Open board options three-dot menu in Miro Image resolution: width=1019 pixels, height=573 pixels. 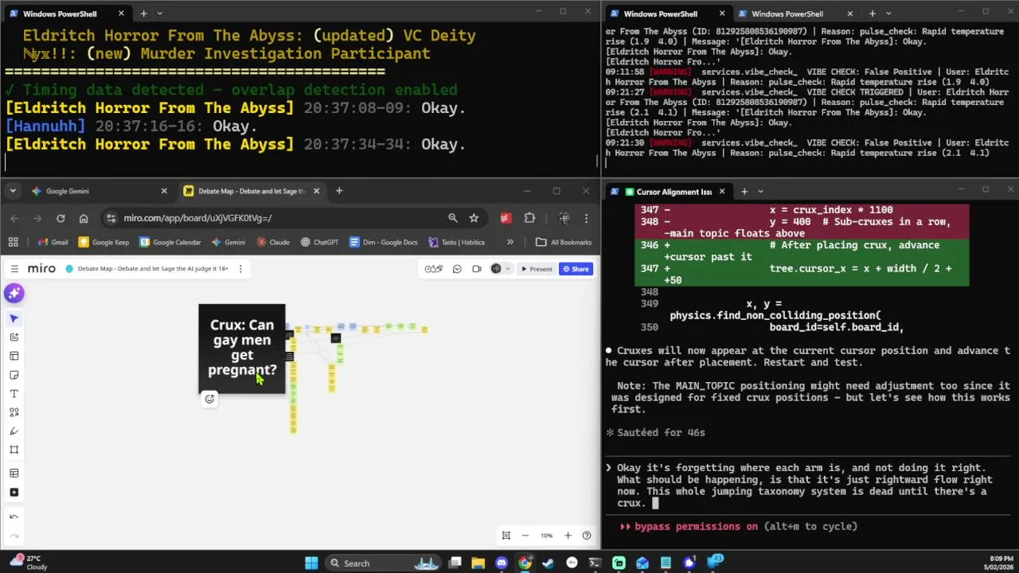click(x=240, y=269)
